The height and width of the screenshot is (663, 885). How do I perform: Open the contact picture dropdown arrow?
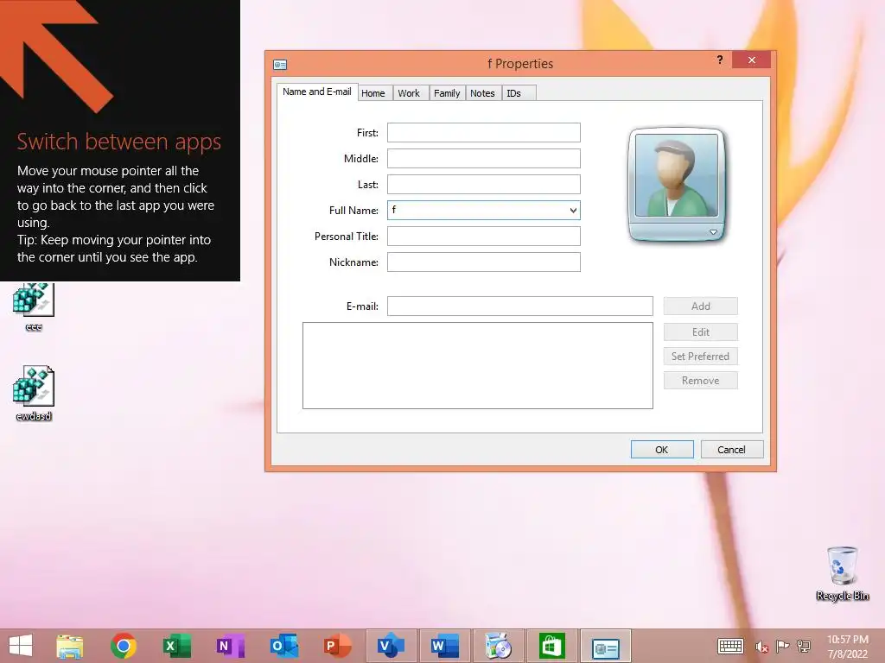pos(713,232)
